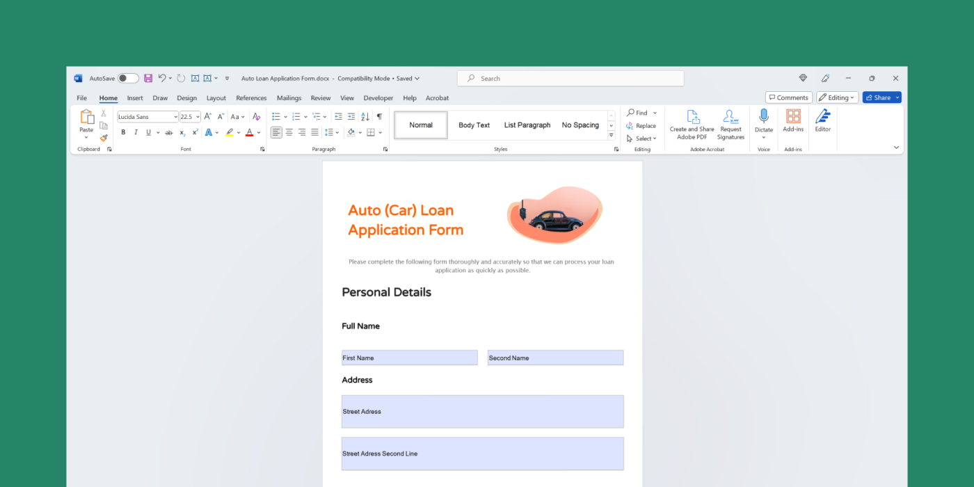
Task: Click Request Signatures in the Acrobat group
Action: coord(730,125)
